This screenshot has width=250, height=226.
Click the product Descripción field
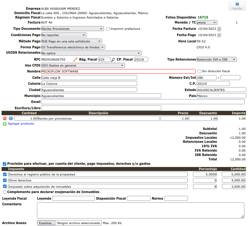point(98,119)
